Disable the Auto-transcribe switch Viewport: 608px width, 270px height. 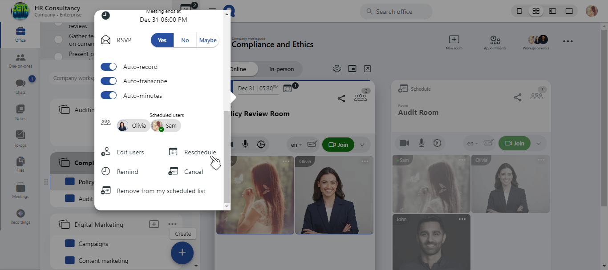tap(109, 81)
